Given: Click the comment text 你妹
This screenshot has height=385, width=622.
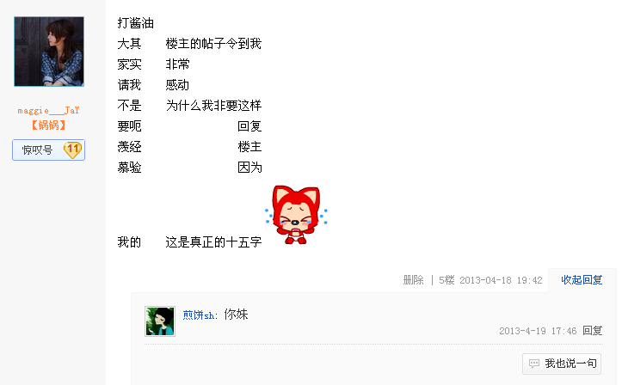Looking at the screenshot, I should point(236,315).
